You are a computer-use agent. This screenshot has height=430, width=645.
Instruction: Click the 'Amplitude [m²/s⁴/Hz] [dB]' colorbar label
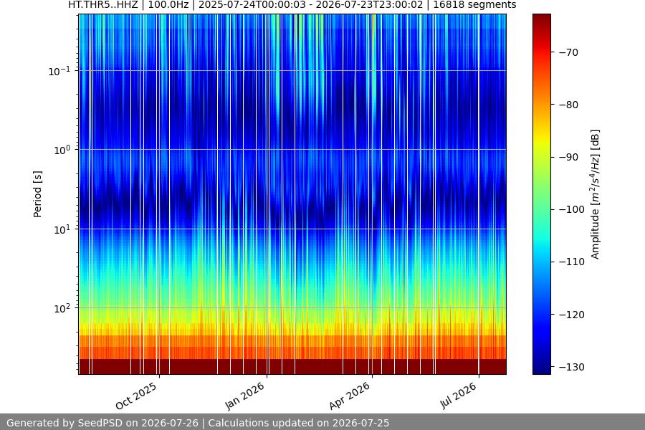pyautogui.click(x=596, y=194)
